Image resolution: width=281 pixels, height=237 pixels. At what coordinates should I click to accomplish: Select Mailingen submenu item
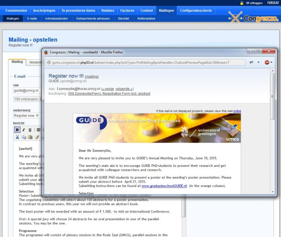pos(13,18)
